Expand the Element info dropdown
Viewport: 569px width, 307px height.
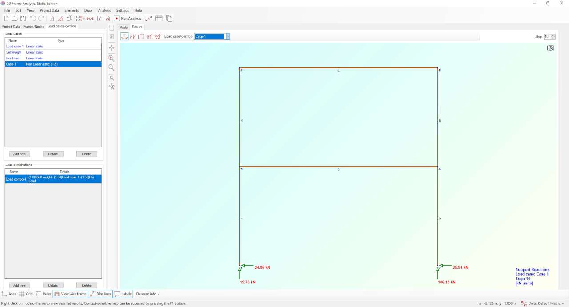(x=148, y=294)
